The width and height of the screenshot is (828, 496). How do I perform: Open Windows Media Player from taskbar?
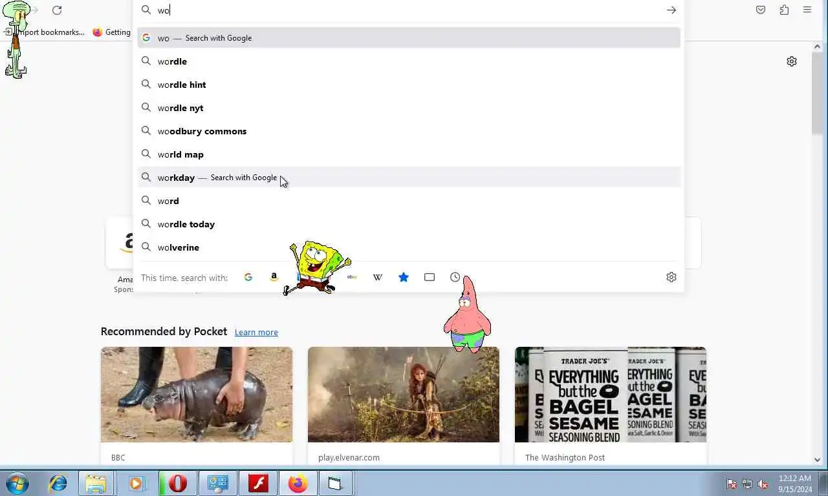[136, 483]
